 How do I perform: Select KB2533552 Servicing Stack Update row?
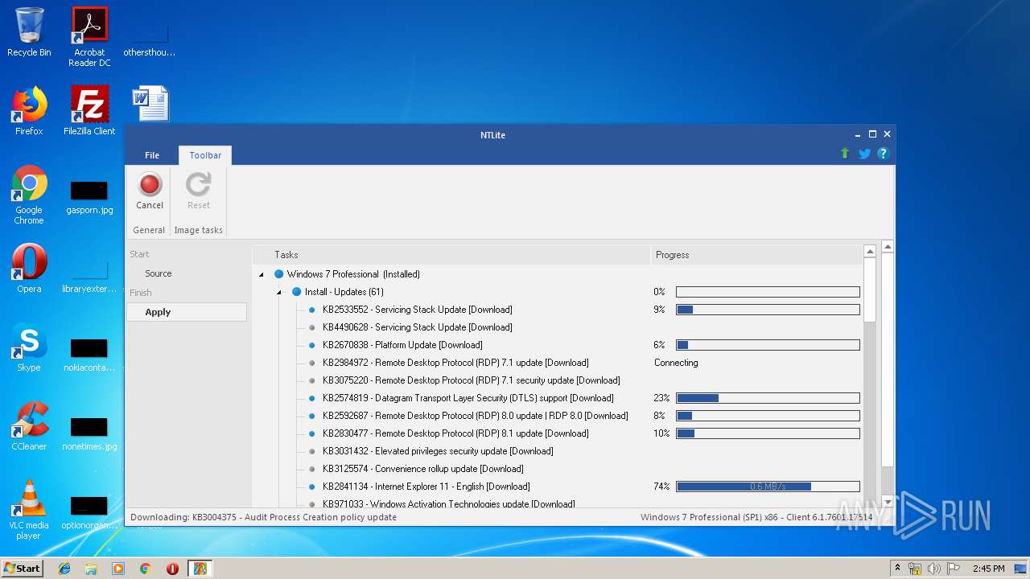[x=418, y=310]
